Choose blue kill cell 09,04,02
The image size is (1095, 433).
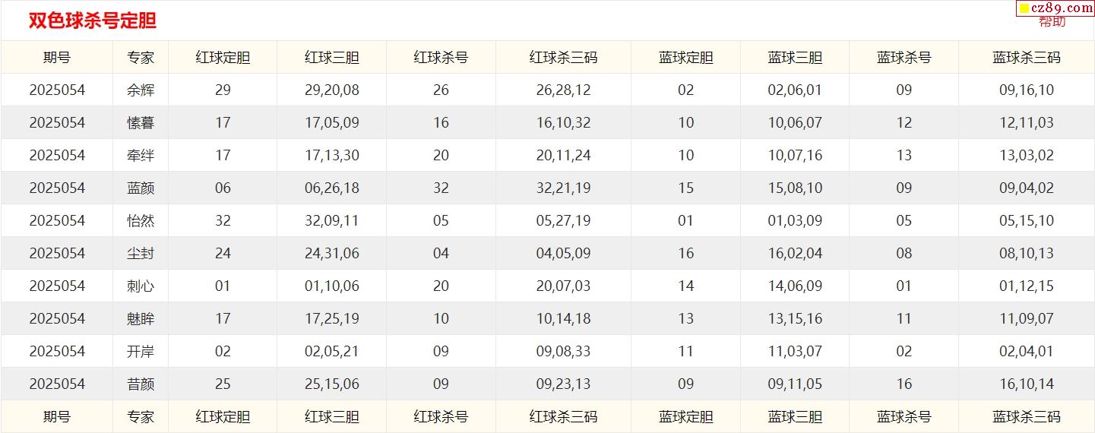(1027, 188)
